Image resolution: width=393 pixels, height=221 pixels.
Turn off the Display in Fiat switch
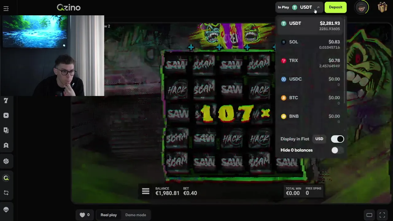coord(337,139)
